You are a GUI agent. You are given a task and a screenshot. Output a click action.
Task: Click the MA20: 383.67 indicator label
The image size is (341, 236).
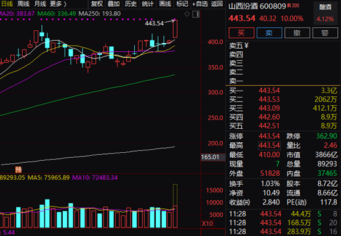click(x=17, y=14)
